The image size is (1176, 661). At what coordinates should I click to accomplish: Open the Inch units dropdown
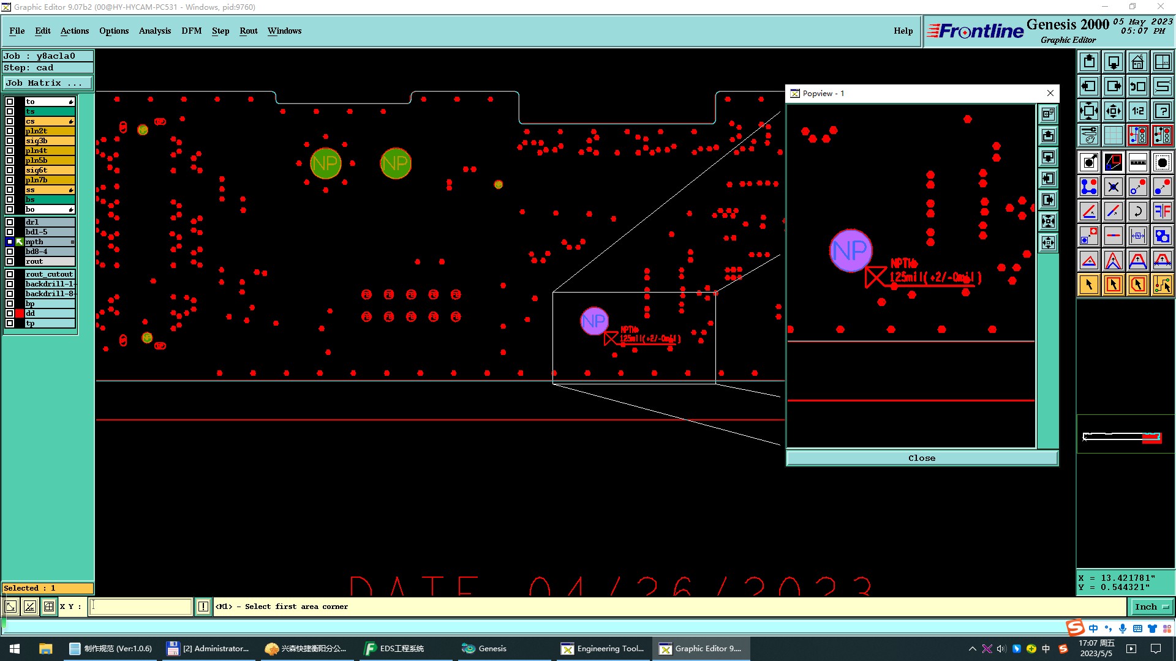1151,607
